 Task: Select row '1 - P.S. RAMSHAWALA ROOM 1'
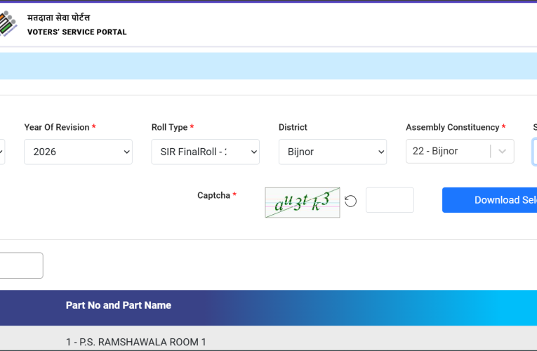(x=136, y=342)
